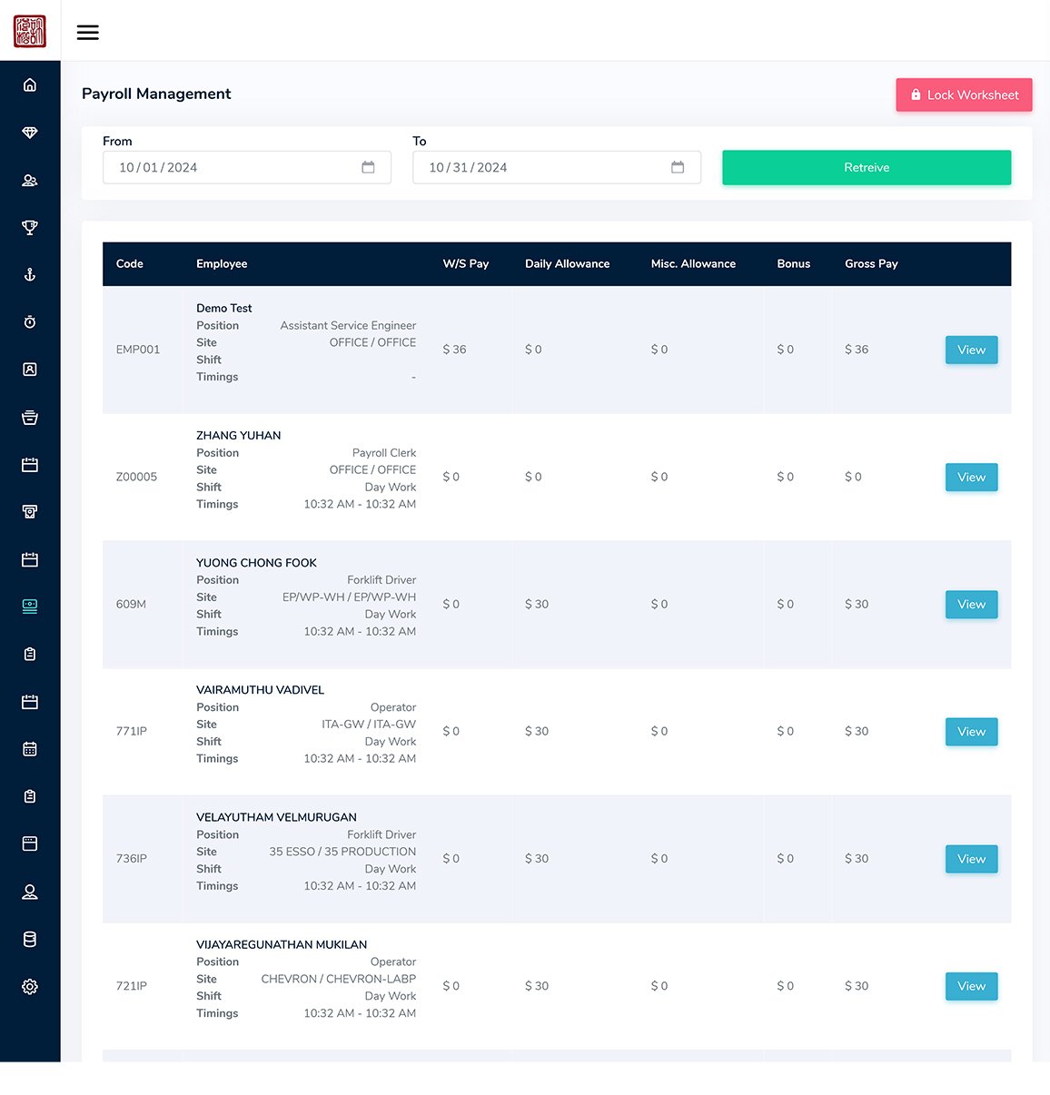Click the Assistant Service Engineer position text
The height and width of the screenshot is (1095, 1050).
tap(348, 325)
